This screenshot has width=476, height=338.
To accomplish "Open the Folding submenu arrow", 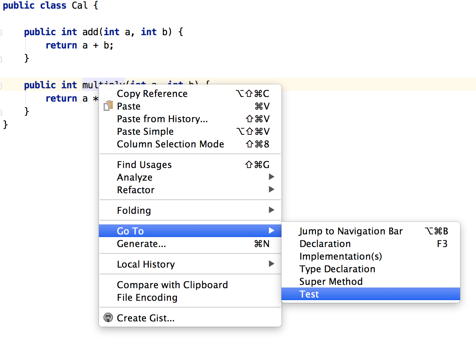I will click(x=271, y=210).
